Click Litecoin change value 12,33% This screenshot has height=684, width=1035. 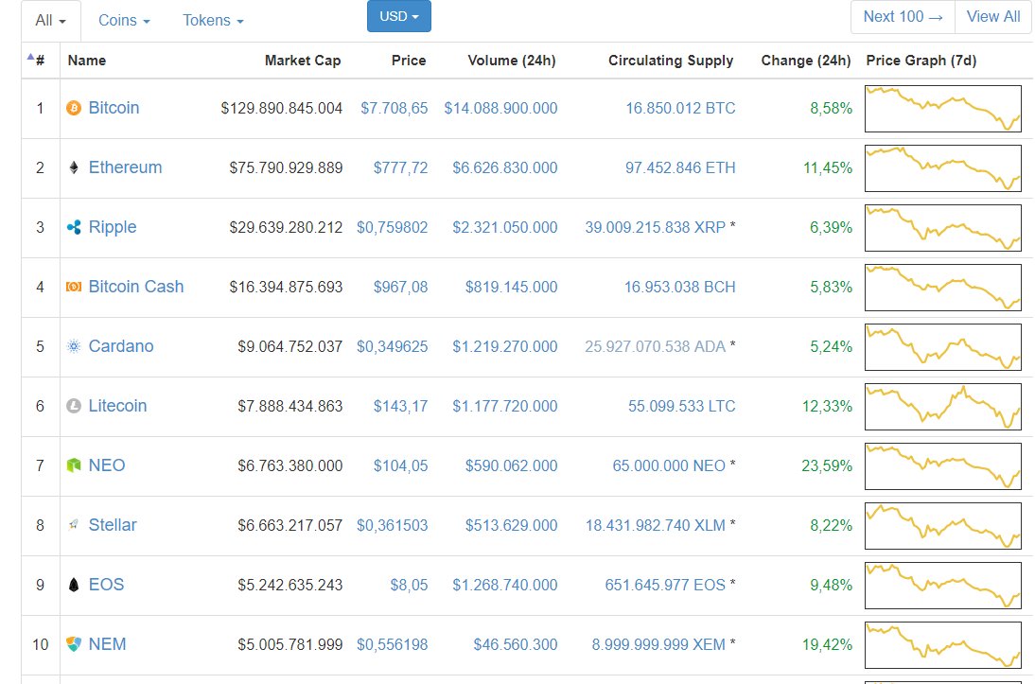point(827,406)
